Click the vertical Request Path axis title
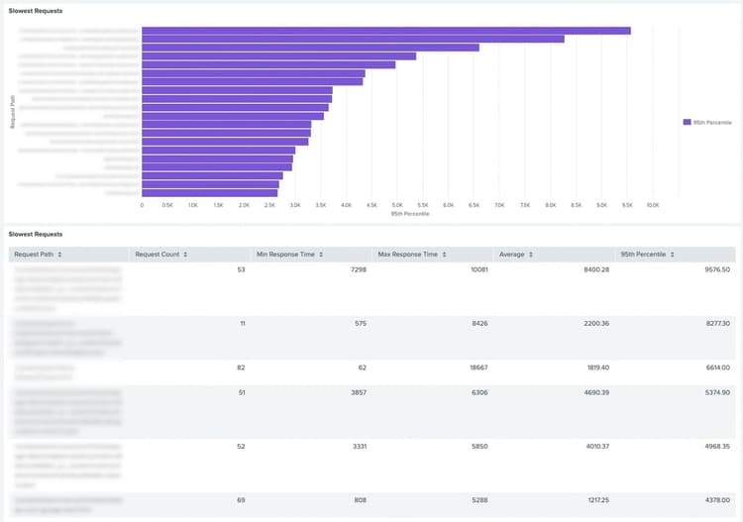This screenshot has width=743, height=522. [13, 112]
